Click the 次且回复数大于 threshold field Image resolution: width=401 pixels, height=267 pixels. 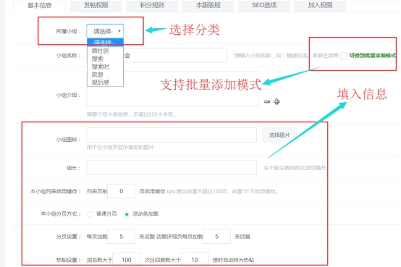click(195, 260)
